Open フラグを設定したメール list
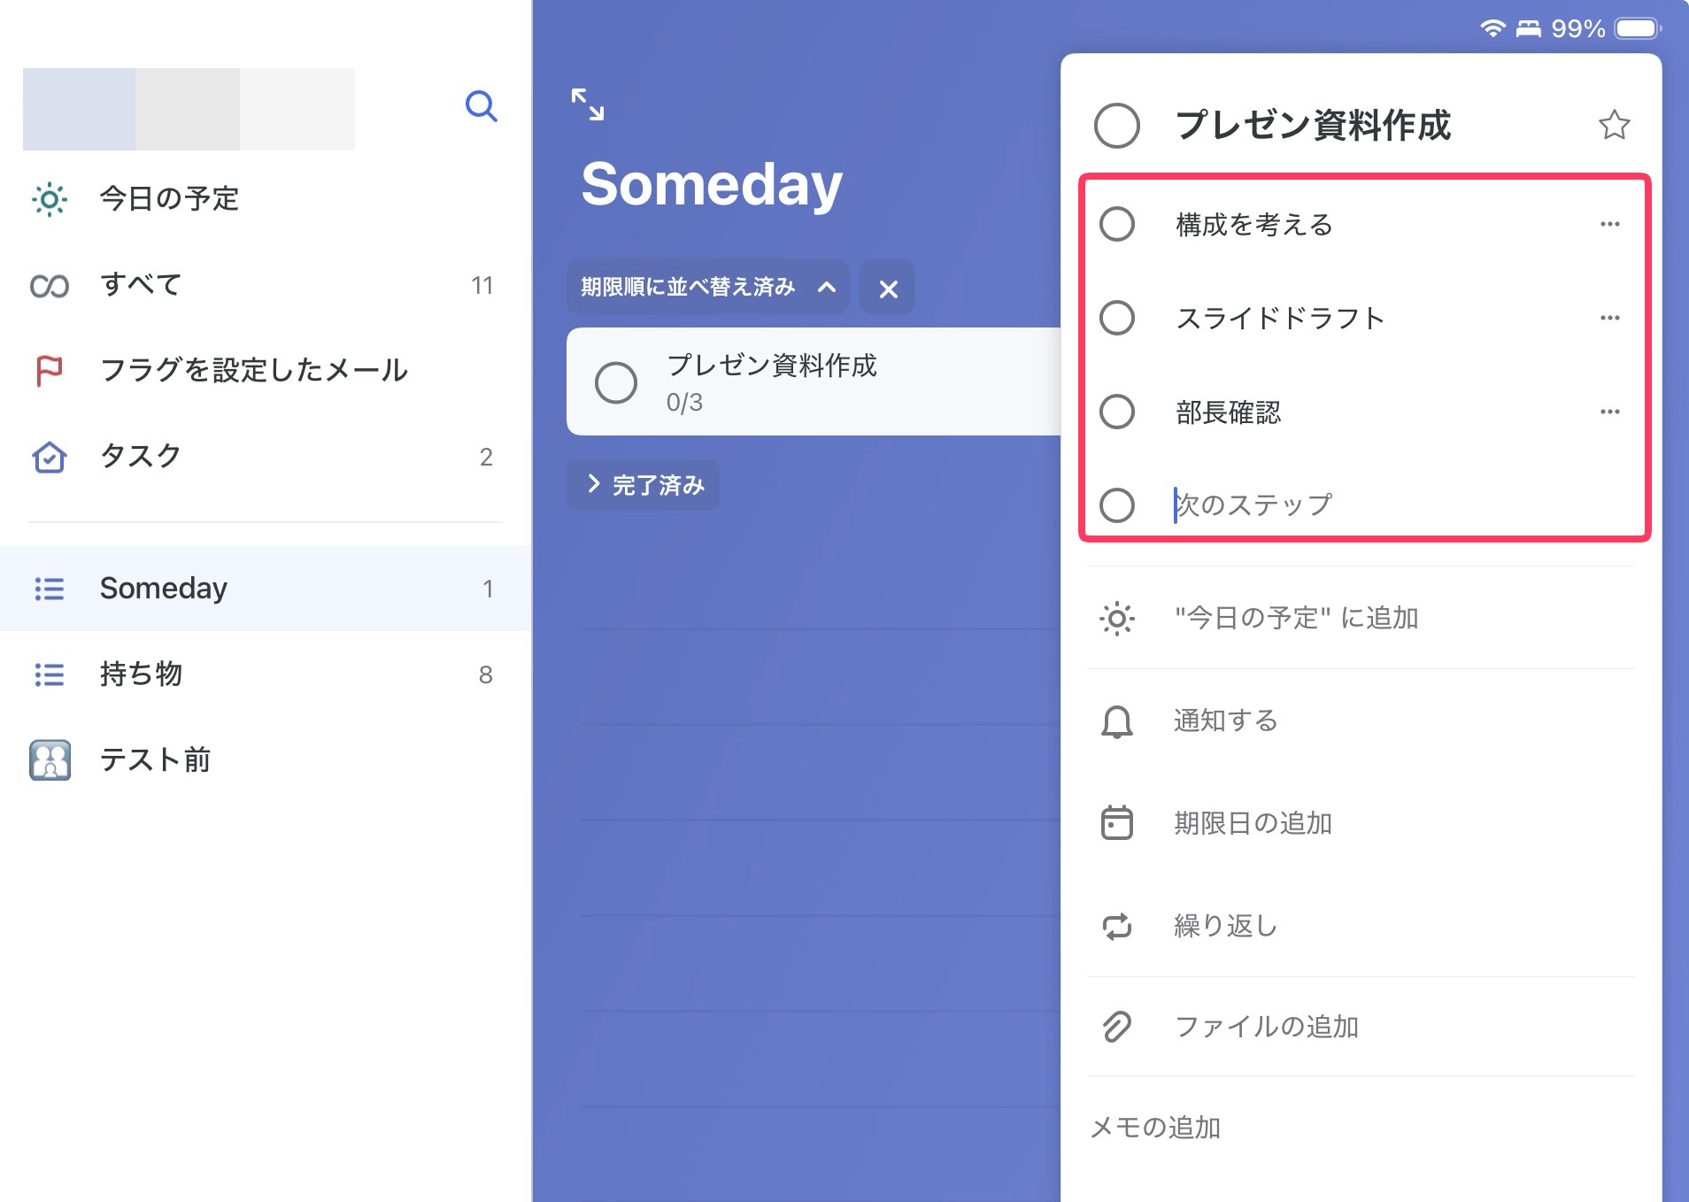1689x1202 pixels. [253, 370]
